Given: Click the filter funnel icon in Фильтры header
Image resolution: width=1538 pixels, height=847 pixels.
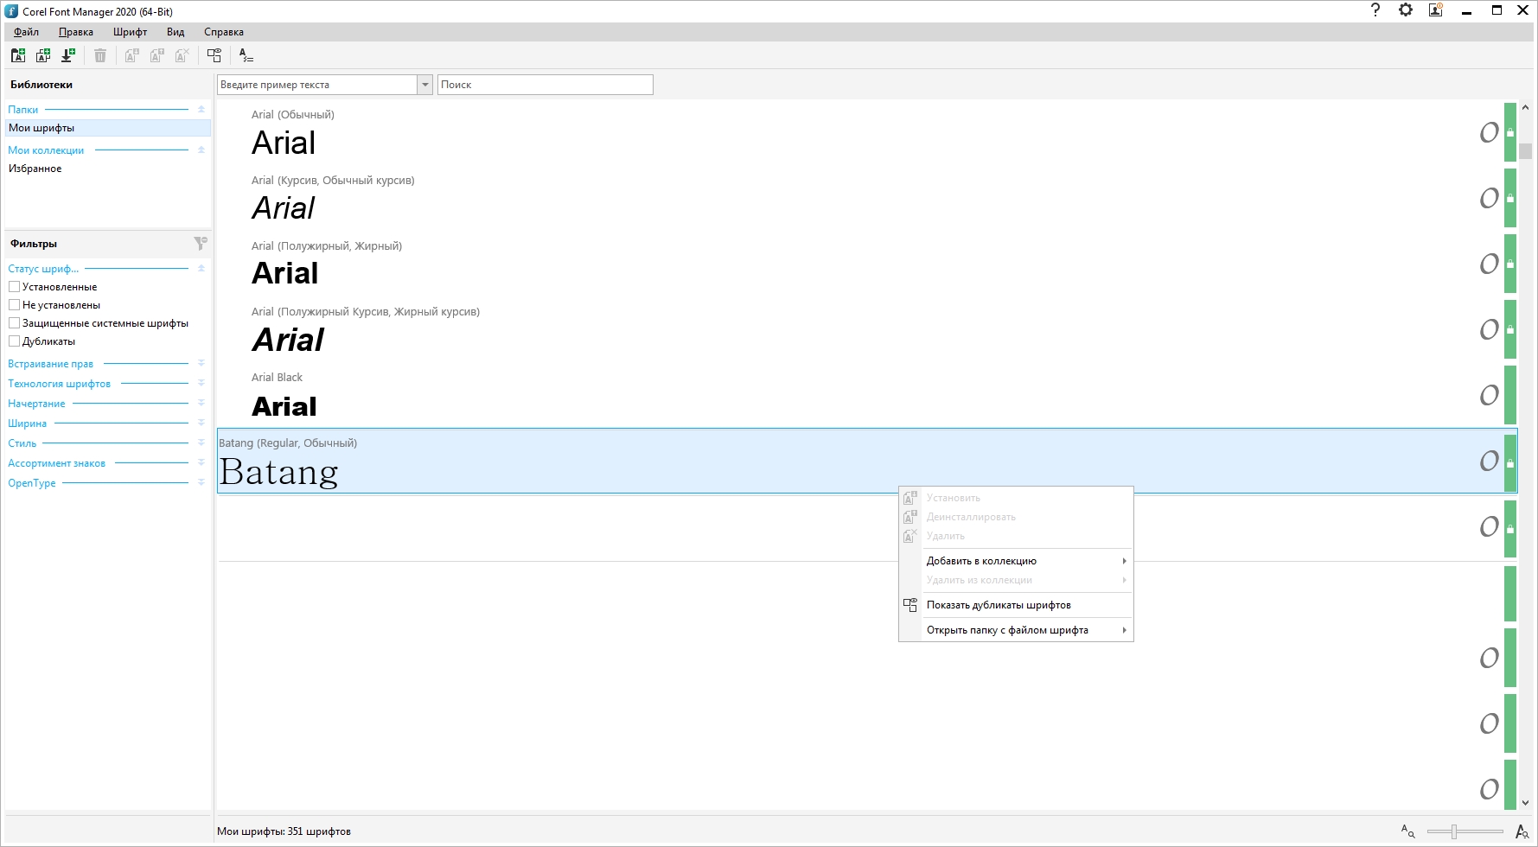Looking at the screenshot, I should pos(201,244).
